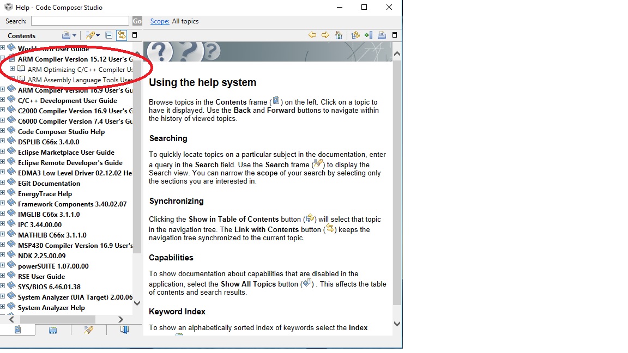628x353 pixels.
Task: Switch to the Index tab at the bottom
Action: tap(53, 330)
